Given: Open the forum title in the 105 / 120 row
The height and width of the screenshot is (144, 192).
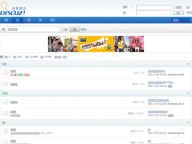Looking at the screenshot, I should [x=14, y=102].
